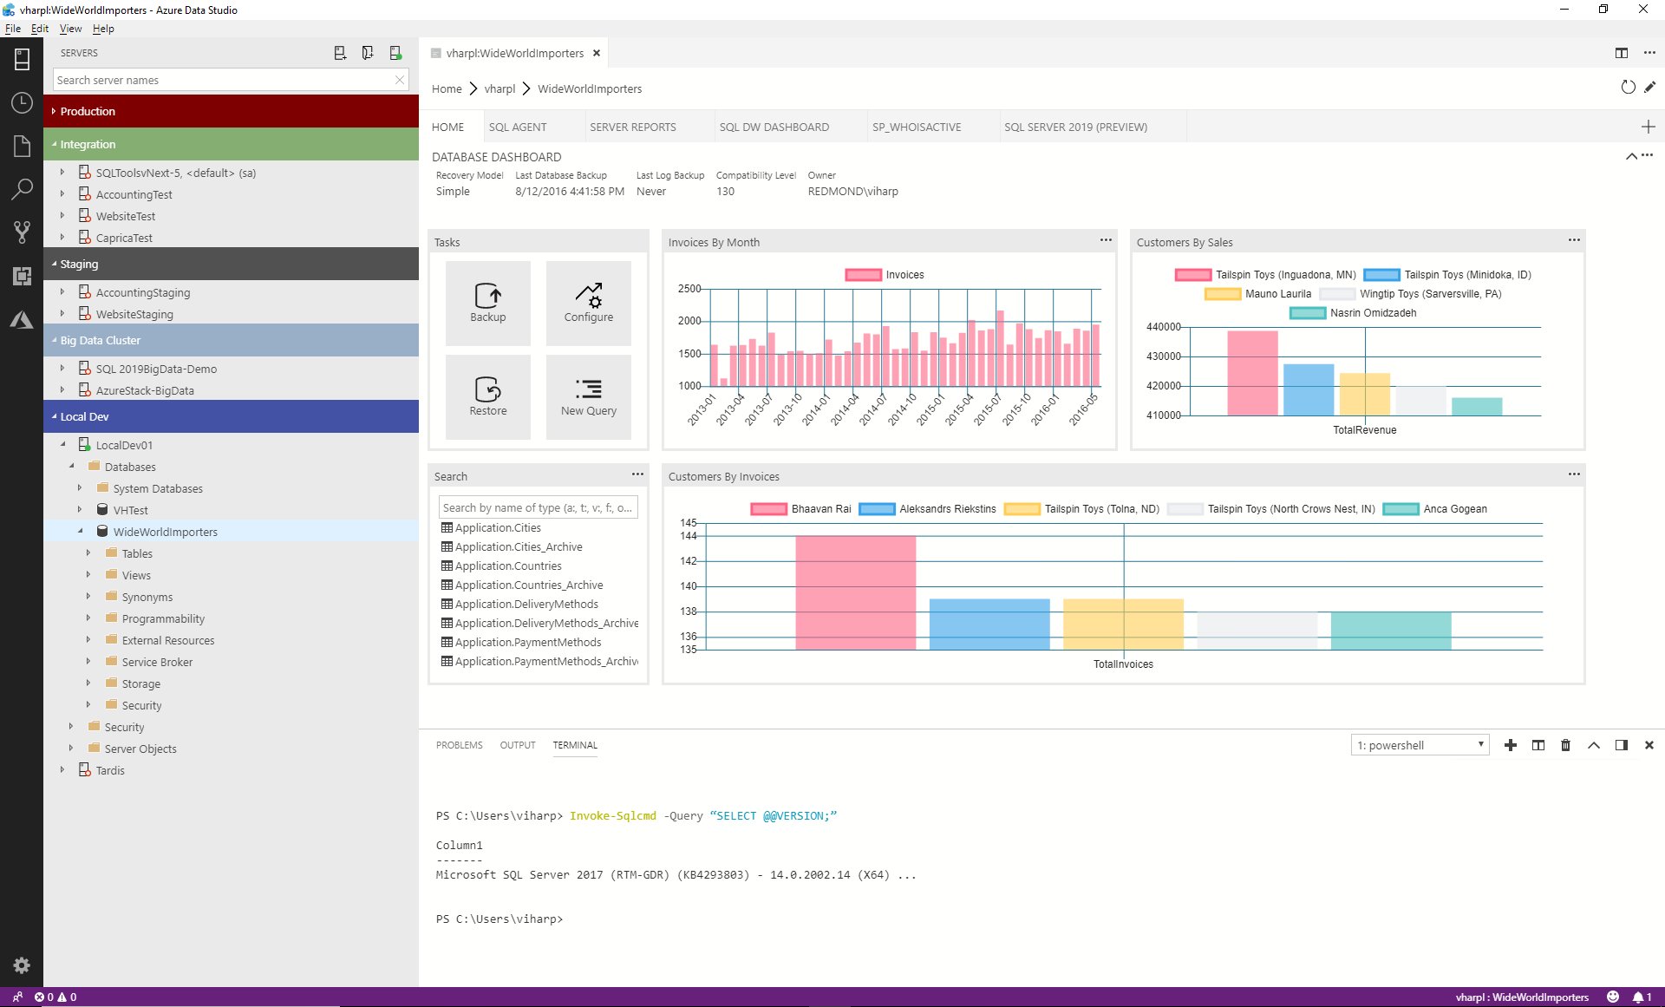Click the split editor layout icon
1665x1007 pixels.
coord(1621,52)
